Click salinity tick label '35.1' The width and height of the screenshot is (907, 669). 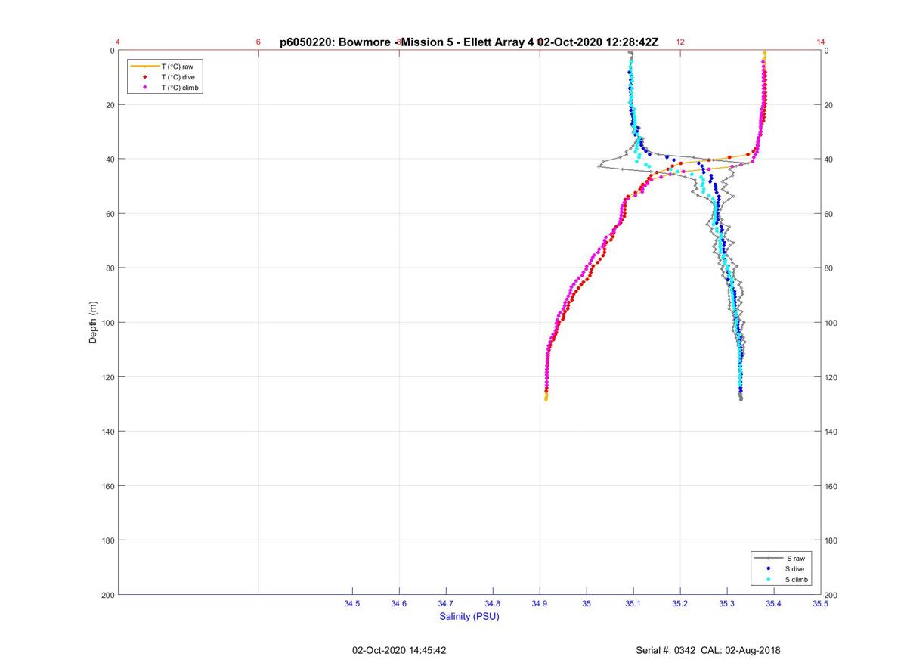[x=633, y=604]
